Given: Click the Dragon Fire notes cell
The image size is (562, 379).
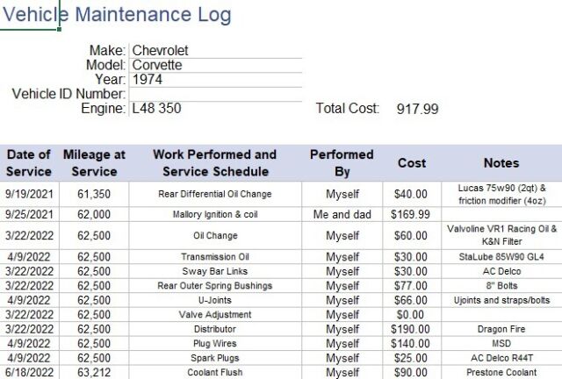Looking at the screenshot, I should point(501,329).
